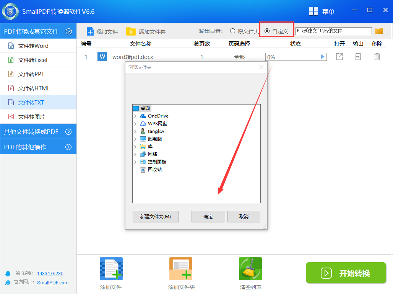Expand the tangkw tree node

coord(135,131)
